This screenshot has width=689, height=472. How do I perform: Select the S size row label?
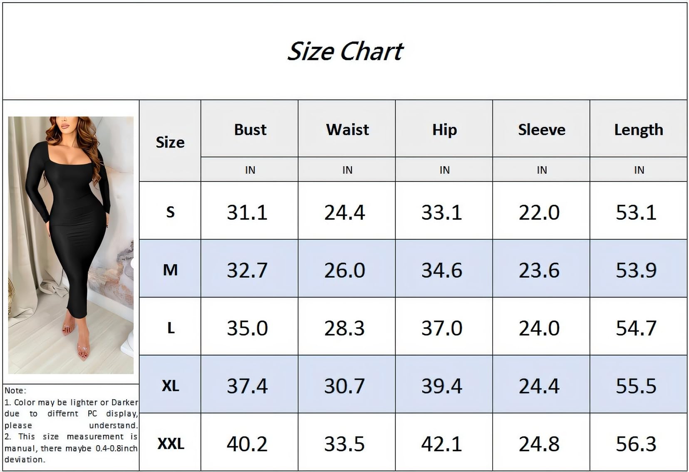[x=170, y=212]
